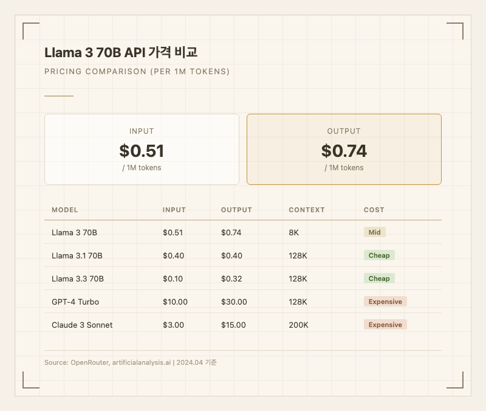Sort by the CONTEXT column header

(307, 210)
